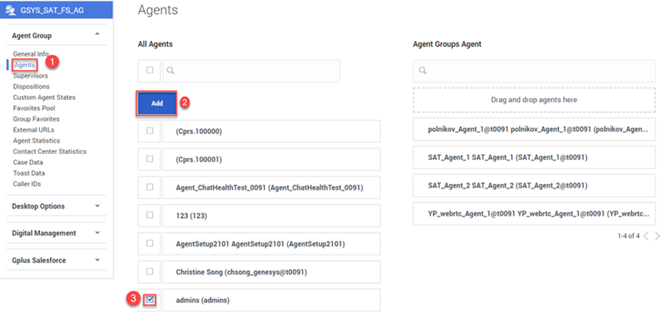Click the search icon in All Agents field

coord(171,71)
